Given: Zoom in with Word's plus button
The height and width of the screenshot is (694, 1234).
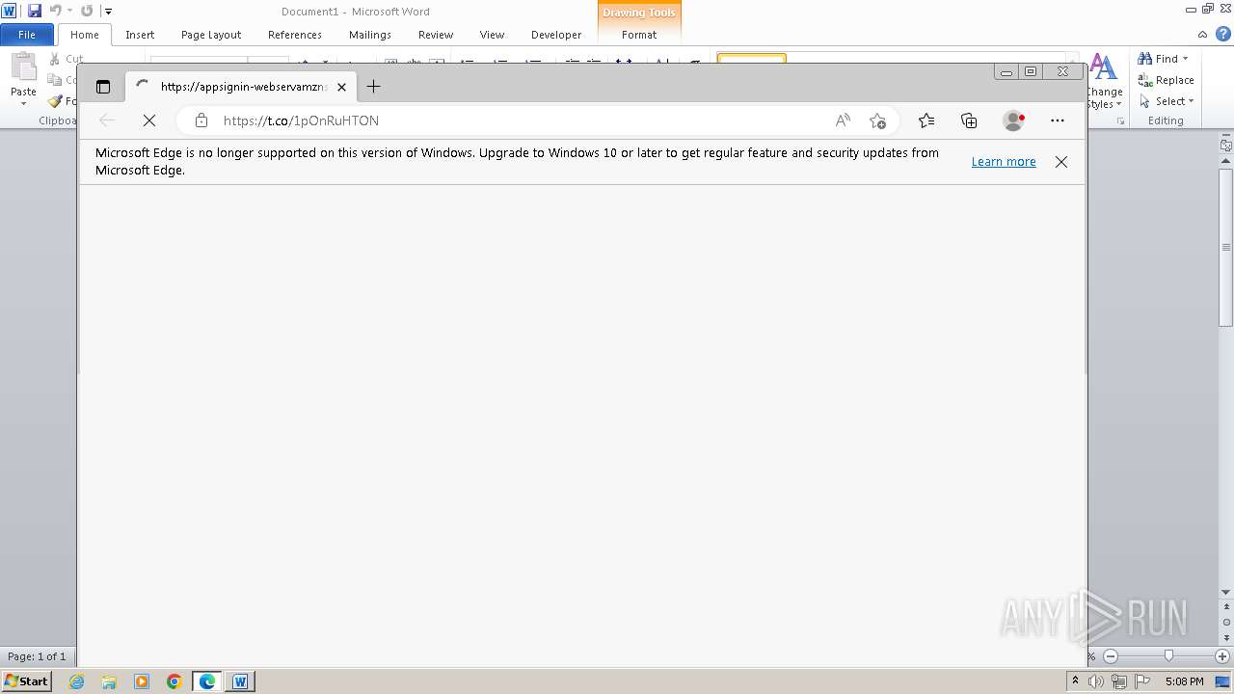Looking at the screenshot, I should (x=1222, y=656).
